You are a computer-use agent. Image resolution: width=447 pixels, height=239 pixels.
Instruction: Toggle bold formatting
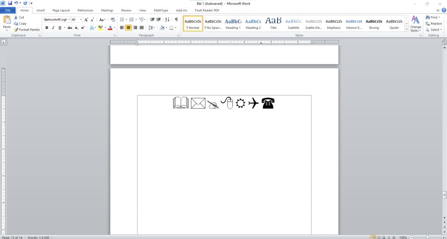point(47,28)
